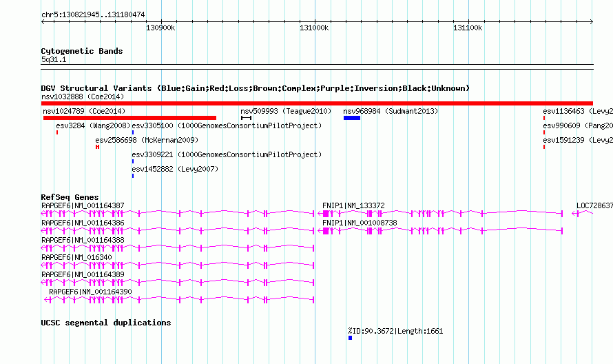Click the RAPGEF6 NM_016340 gene model
The image size is (613, 364).
(178, 265)
